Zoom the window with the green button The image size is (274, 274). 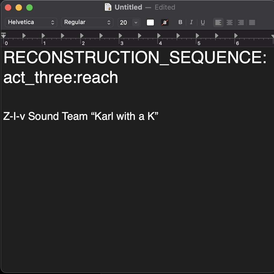point(29,7)
